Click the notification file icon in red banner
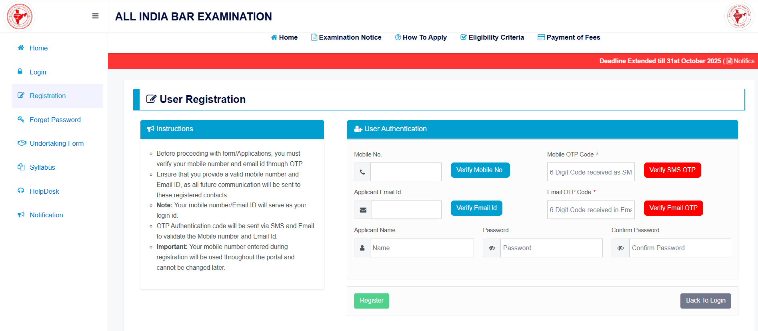This screenshot has height=331, width=758. (x=730, y=61)
